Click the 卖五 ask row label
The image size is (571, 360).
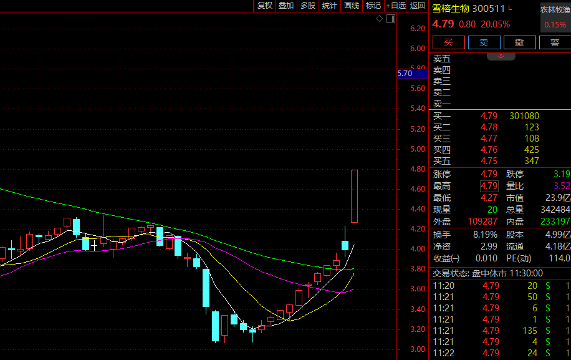pos(442,59)
